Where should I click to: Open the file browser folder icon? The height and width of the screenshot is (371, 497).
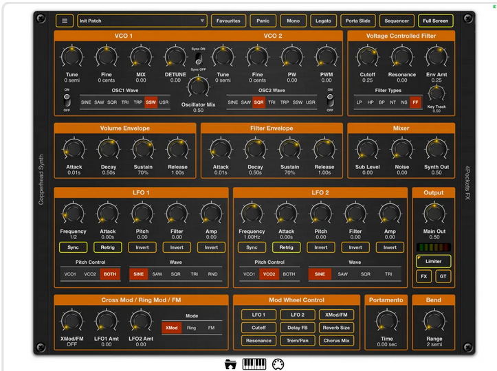(x=231, y=363)
